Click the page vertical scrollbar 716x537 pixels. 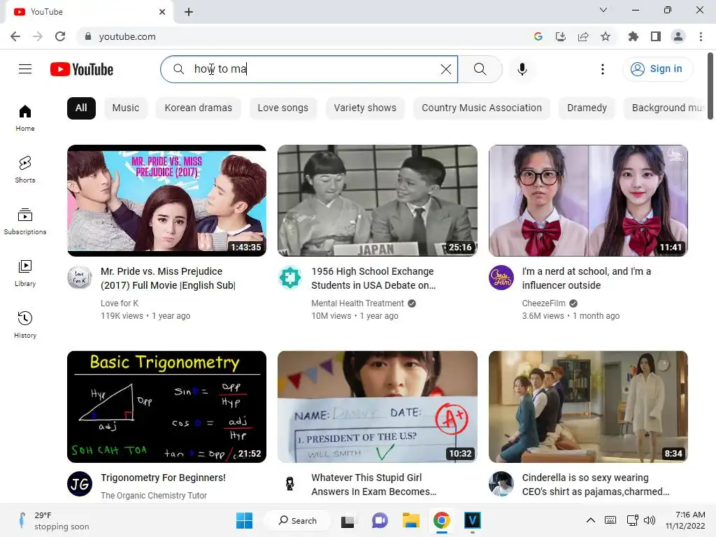point(710,87)
